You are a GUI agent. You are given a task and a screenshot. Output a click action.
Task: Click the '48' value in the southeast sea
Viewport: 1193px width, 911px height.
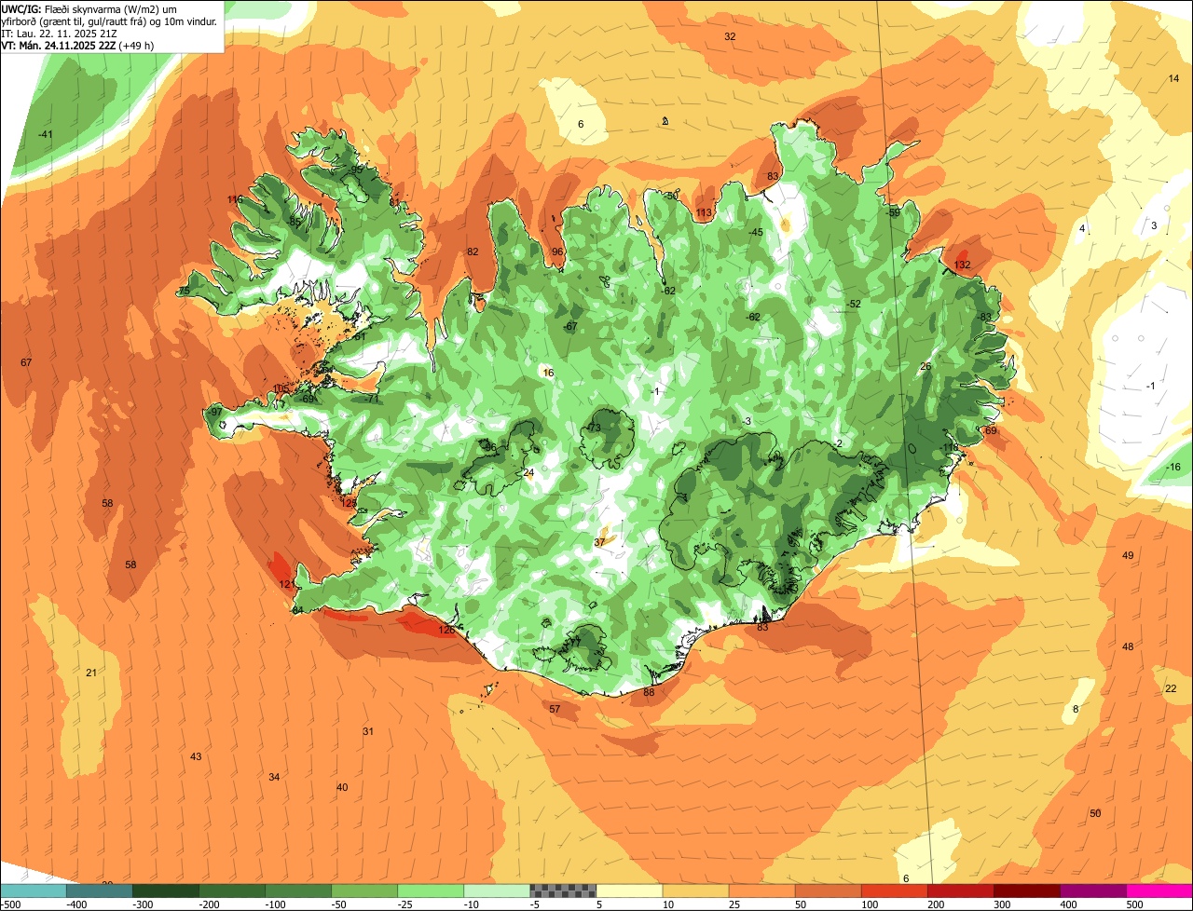point(1128,646)
